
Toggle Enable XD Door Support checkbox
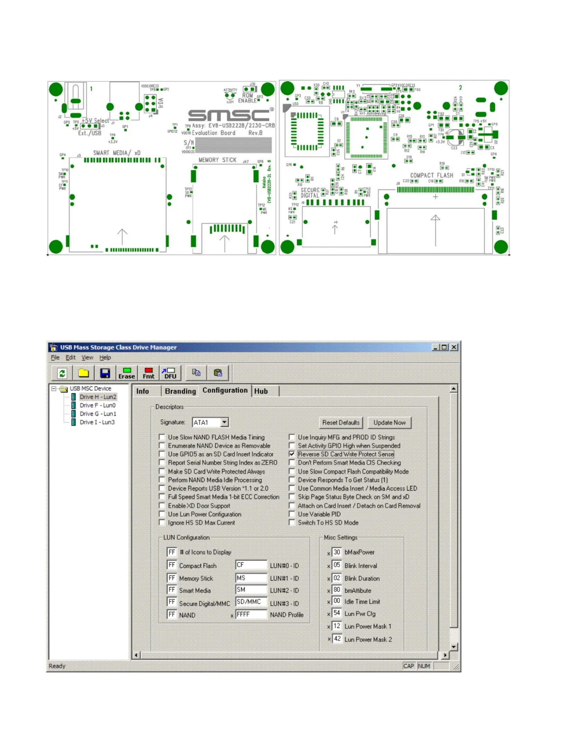click(x=162, y=505)
